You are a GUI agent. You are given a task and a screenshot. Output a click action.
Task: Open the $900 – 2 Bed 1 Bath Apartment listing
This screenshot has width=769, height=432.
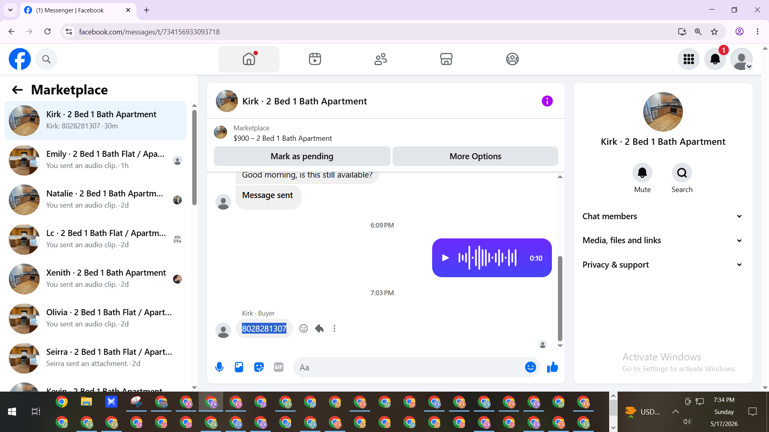[282, 138]
